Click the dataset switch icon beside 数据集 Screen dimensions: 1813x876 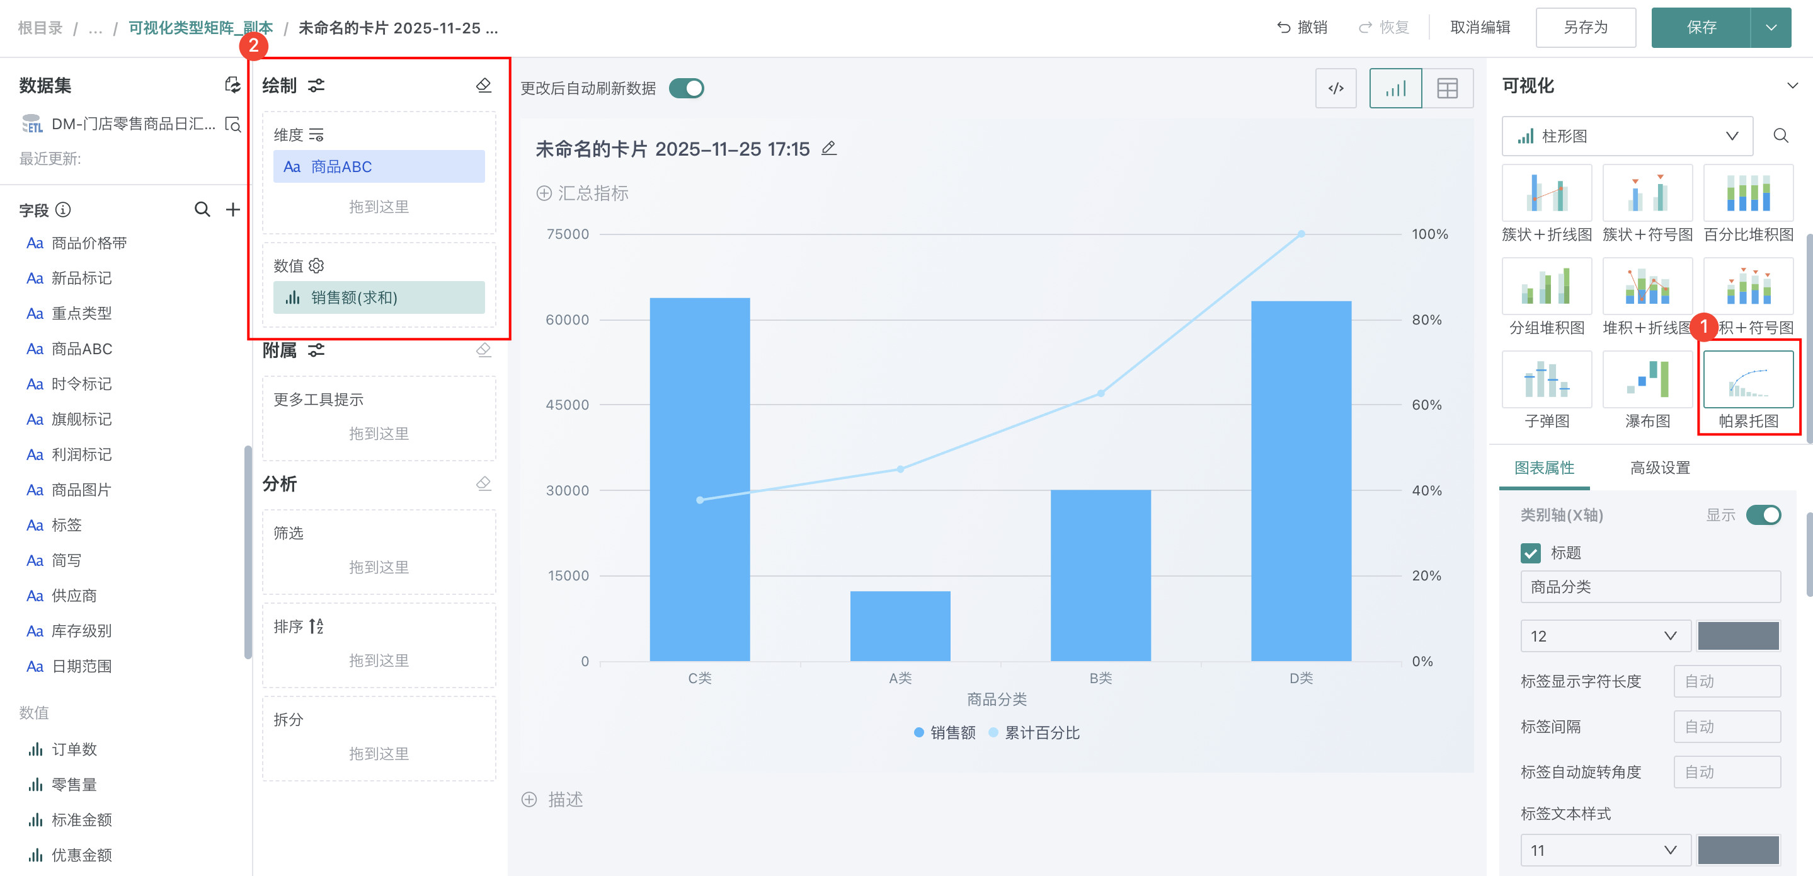coord(232,85)
